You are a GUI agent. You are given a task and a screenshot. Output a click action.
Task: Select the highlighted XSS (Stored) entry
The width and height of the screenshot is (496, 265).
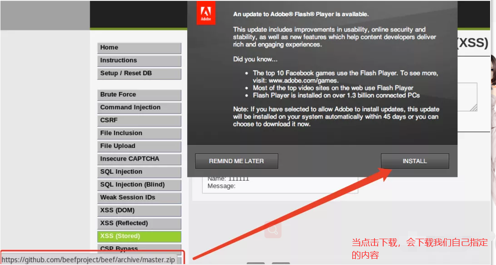[139, 236]
